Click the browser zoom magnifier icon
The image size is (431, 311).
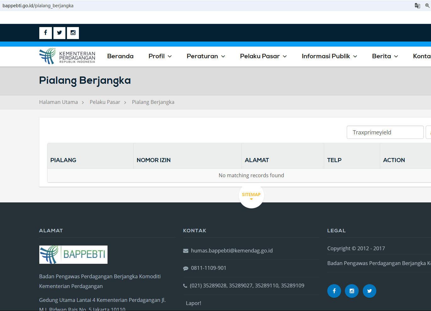(x=427, y=6)
